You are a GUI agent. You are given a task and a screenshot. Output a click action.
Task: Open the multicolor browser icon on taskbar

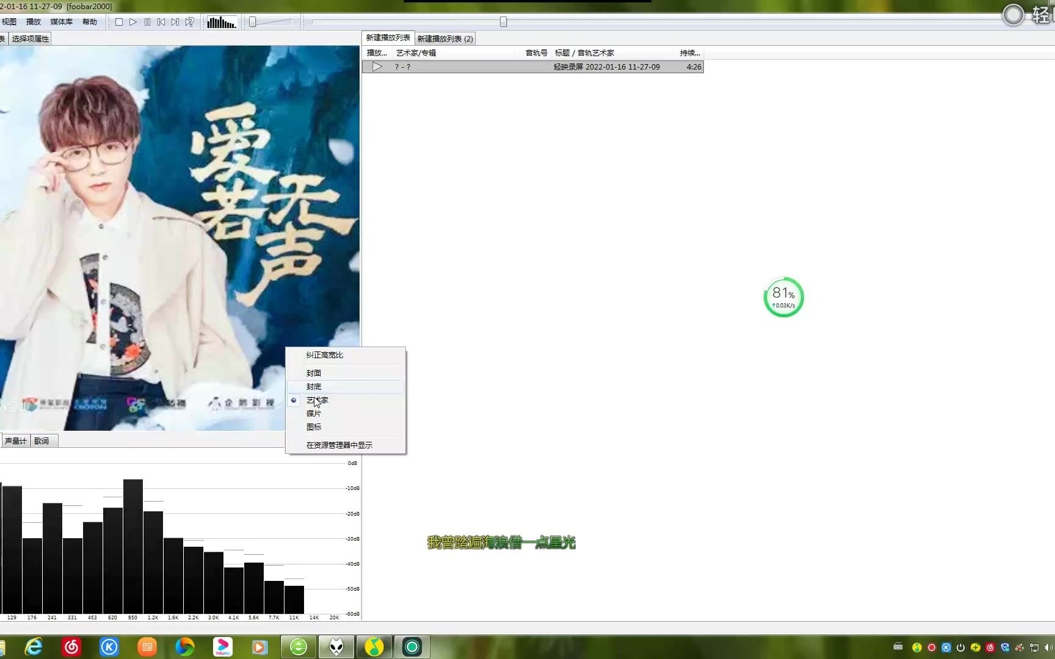pos(184,647)
